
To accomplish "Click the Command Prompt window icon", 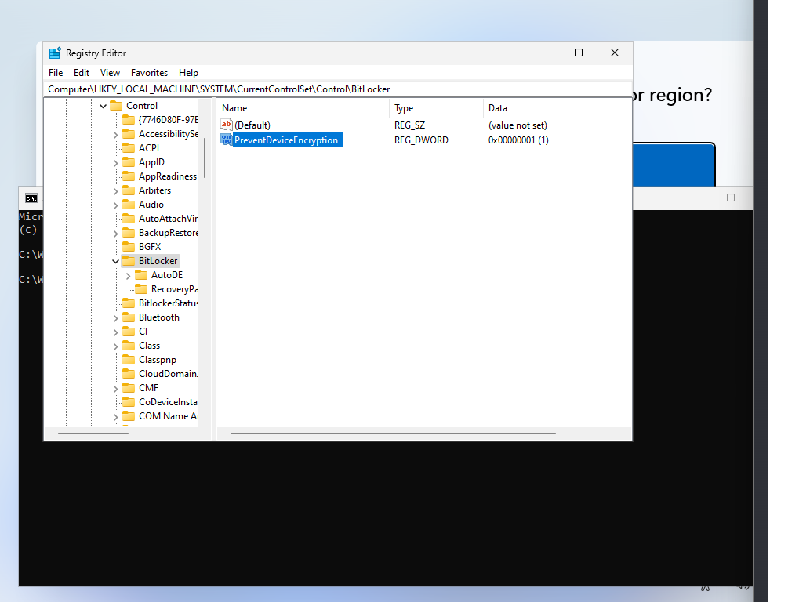I will click(x=30, y=198).
